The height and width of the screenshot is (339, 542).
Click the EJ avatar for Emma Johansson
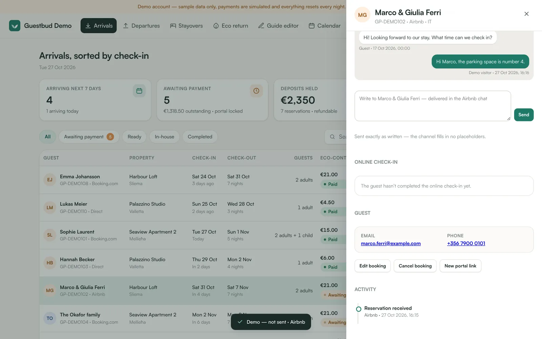50,180
